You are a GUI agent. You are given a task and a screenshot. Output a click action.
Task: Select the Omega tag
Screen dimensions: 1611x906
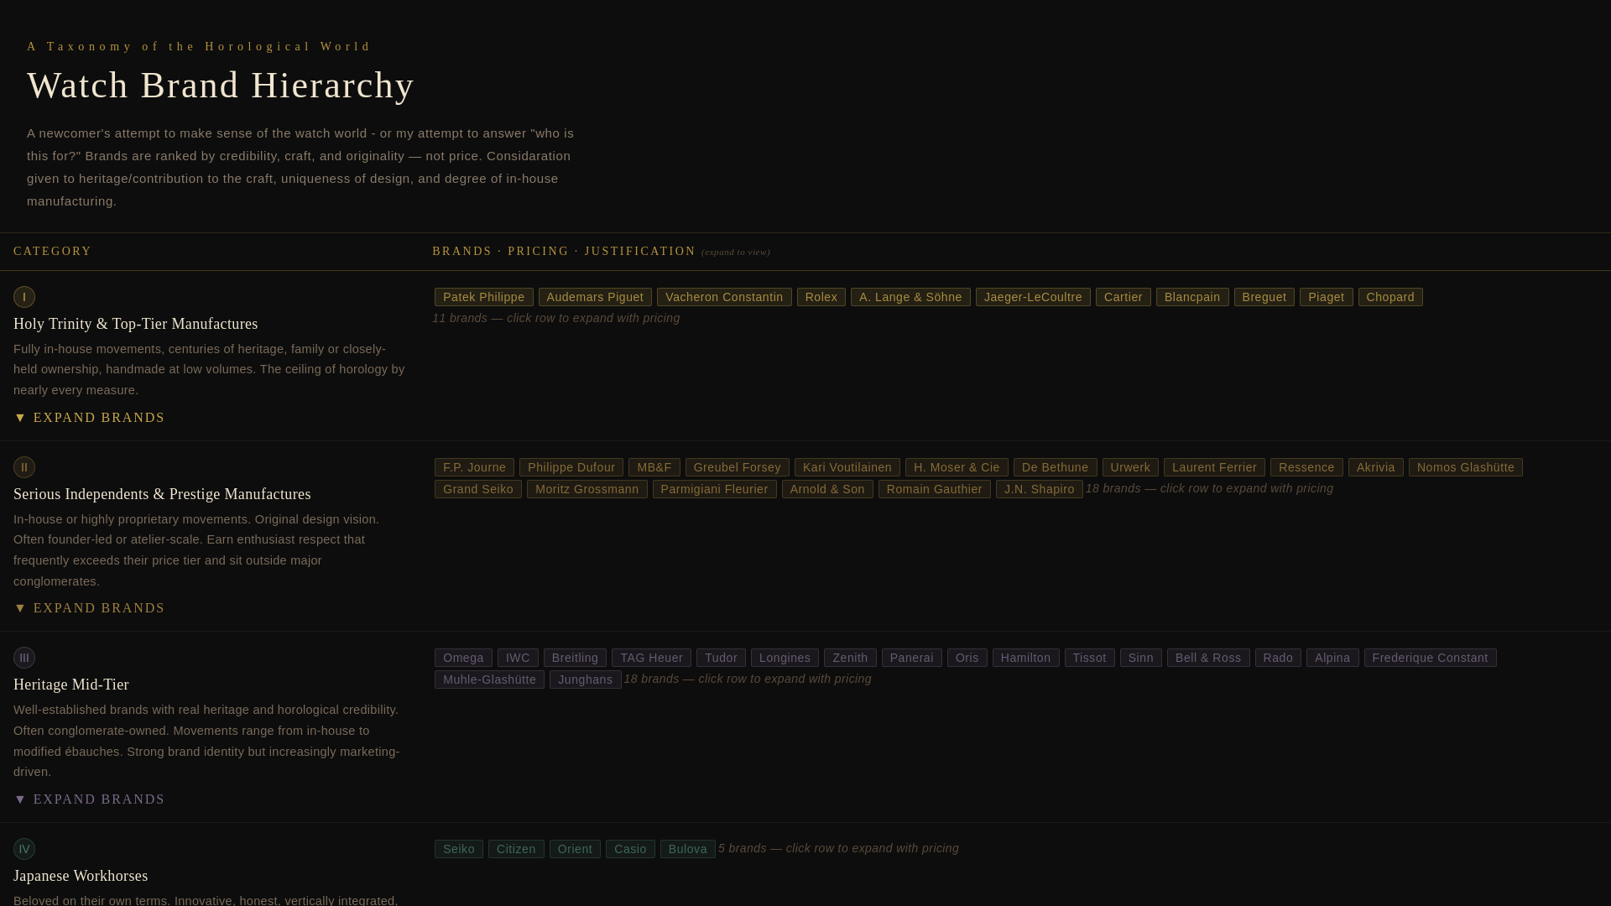click(463, 658)
